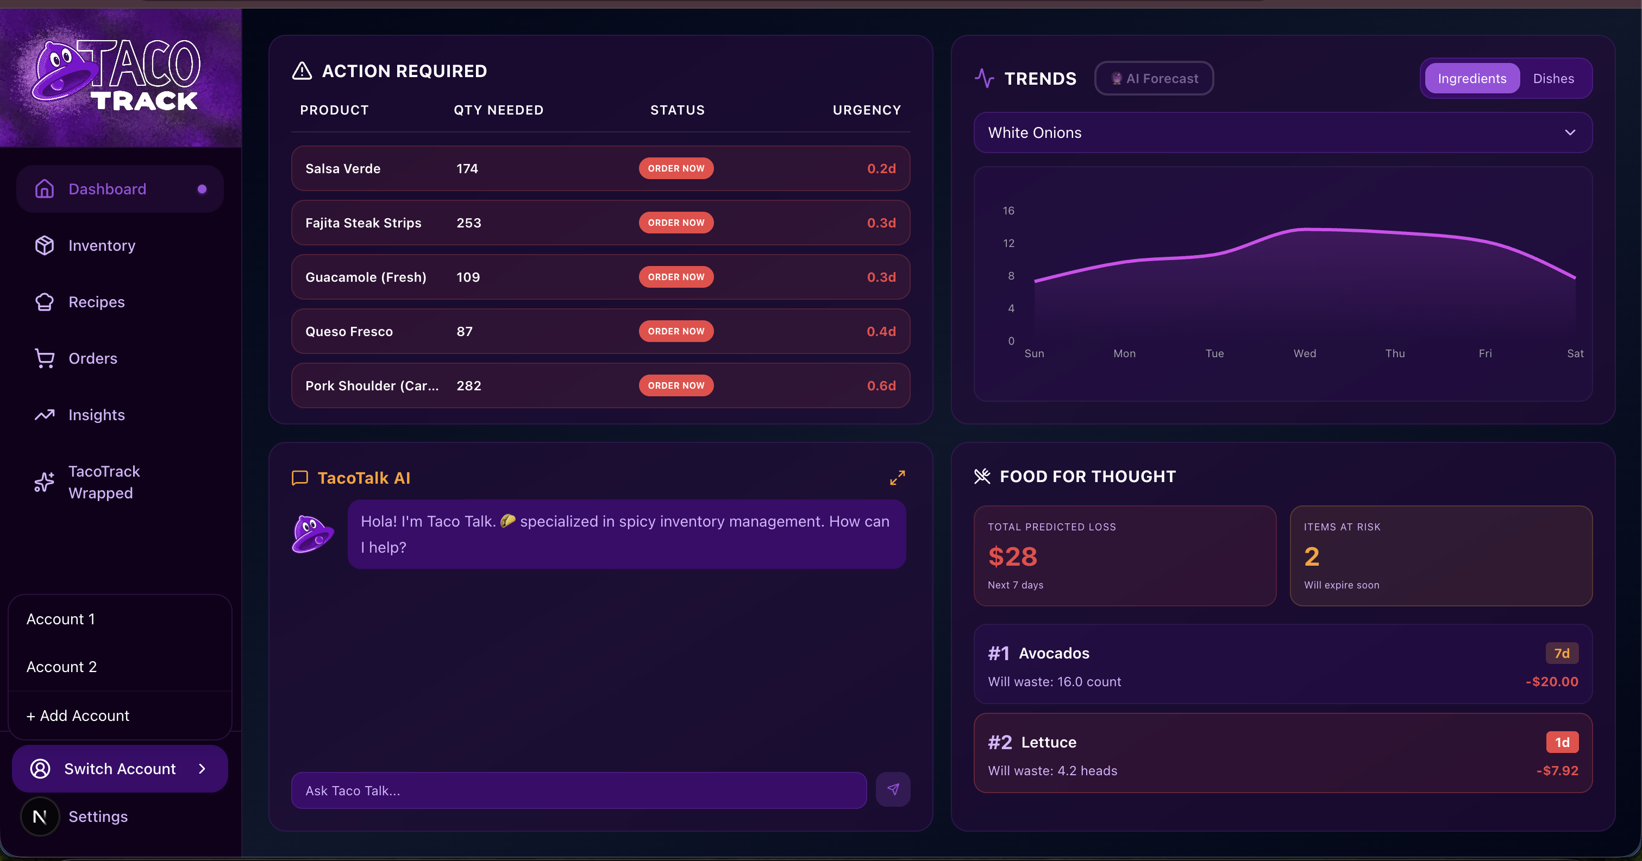This screenshot has width=1642, height=861.
Task: Open TacoTrack Wrapped sparkles icon
Action: tap(44, 482)
